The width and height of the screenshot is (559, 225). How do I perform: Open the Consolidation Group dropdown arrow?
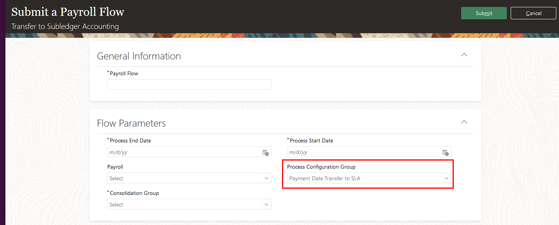pyautogui.click(x=266, y=205)
